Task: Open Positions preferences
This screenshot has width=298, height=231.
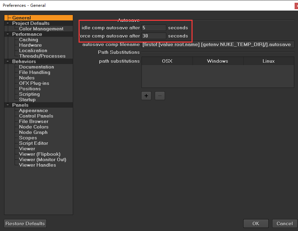Action: click(x=30, y=89)
